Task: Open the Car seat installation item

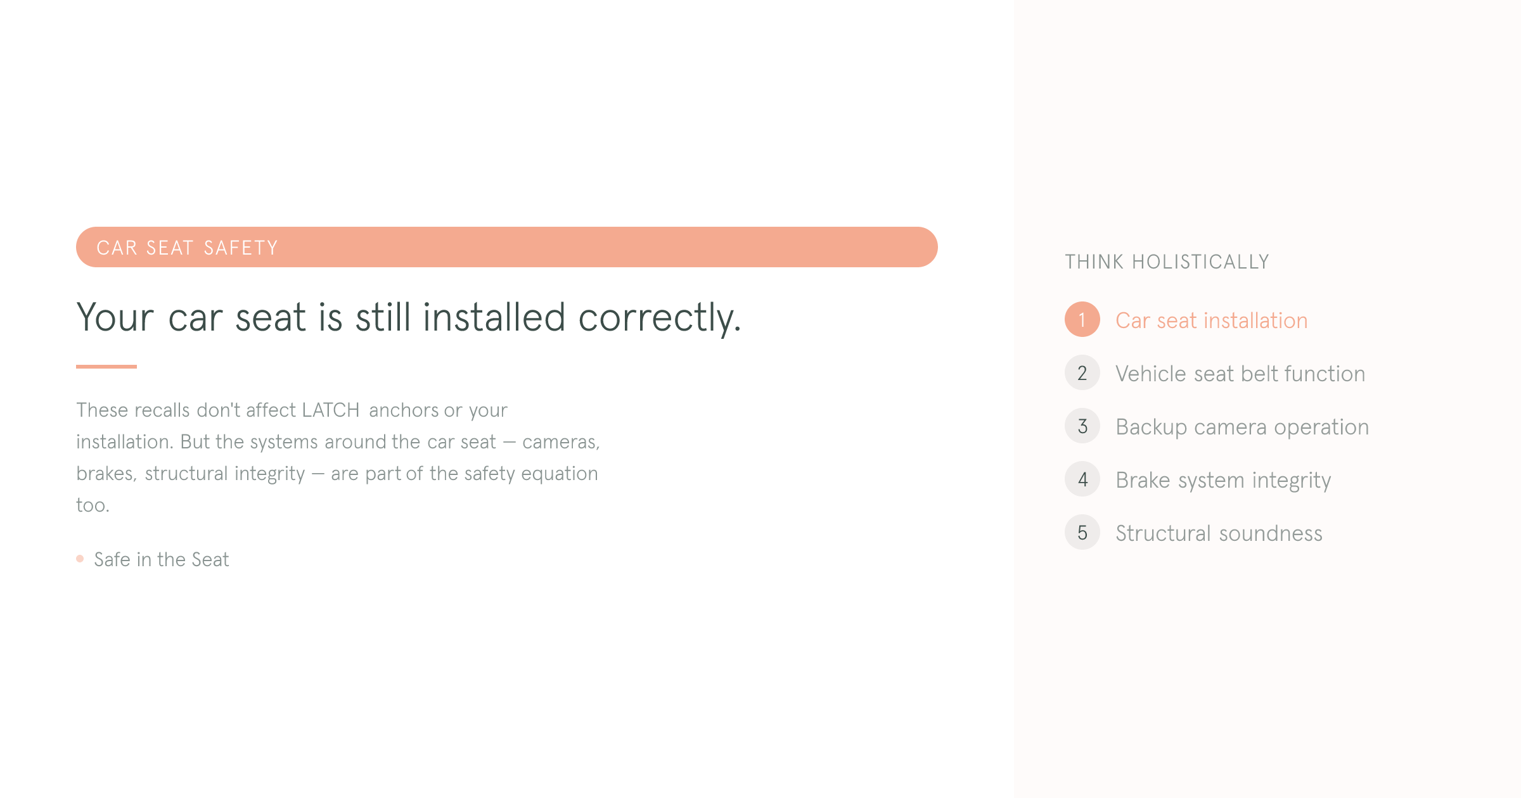Action: tap(1211, 320)
